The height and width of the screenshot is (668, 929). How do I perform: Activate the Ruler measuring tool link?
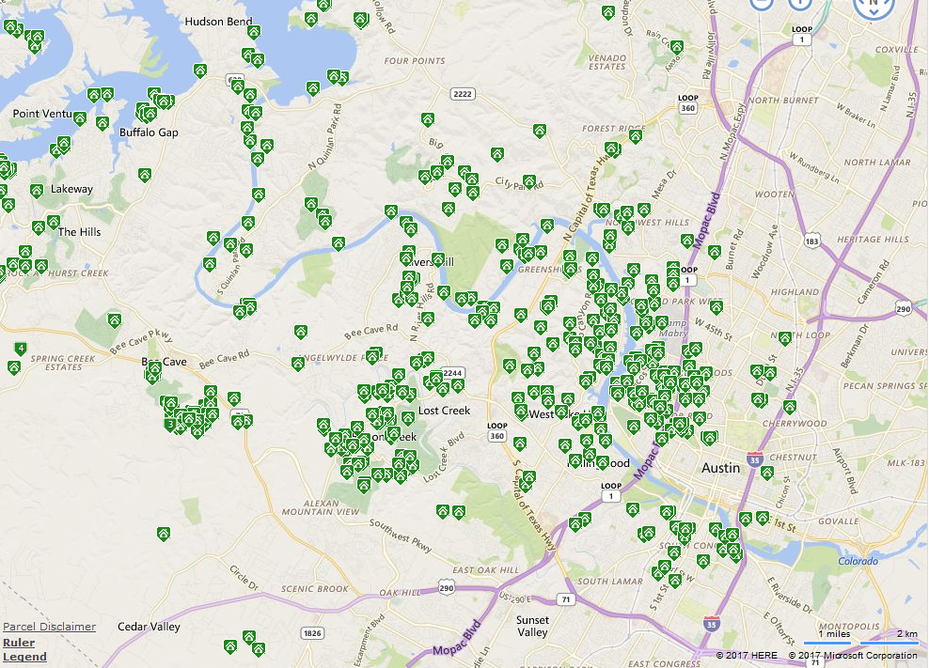19,643
